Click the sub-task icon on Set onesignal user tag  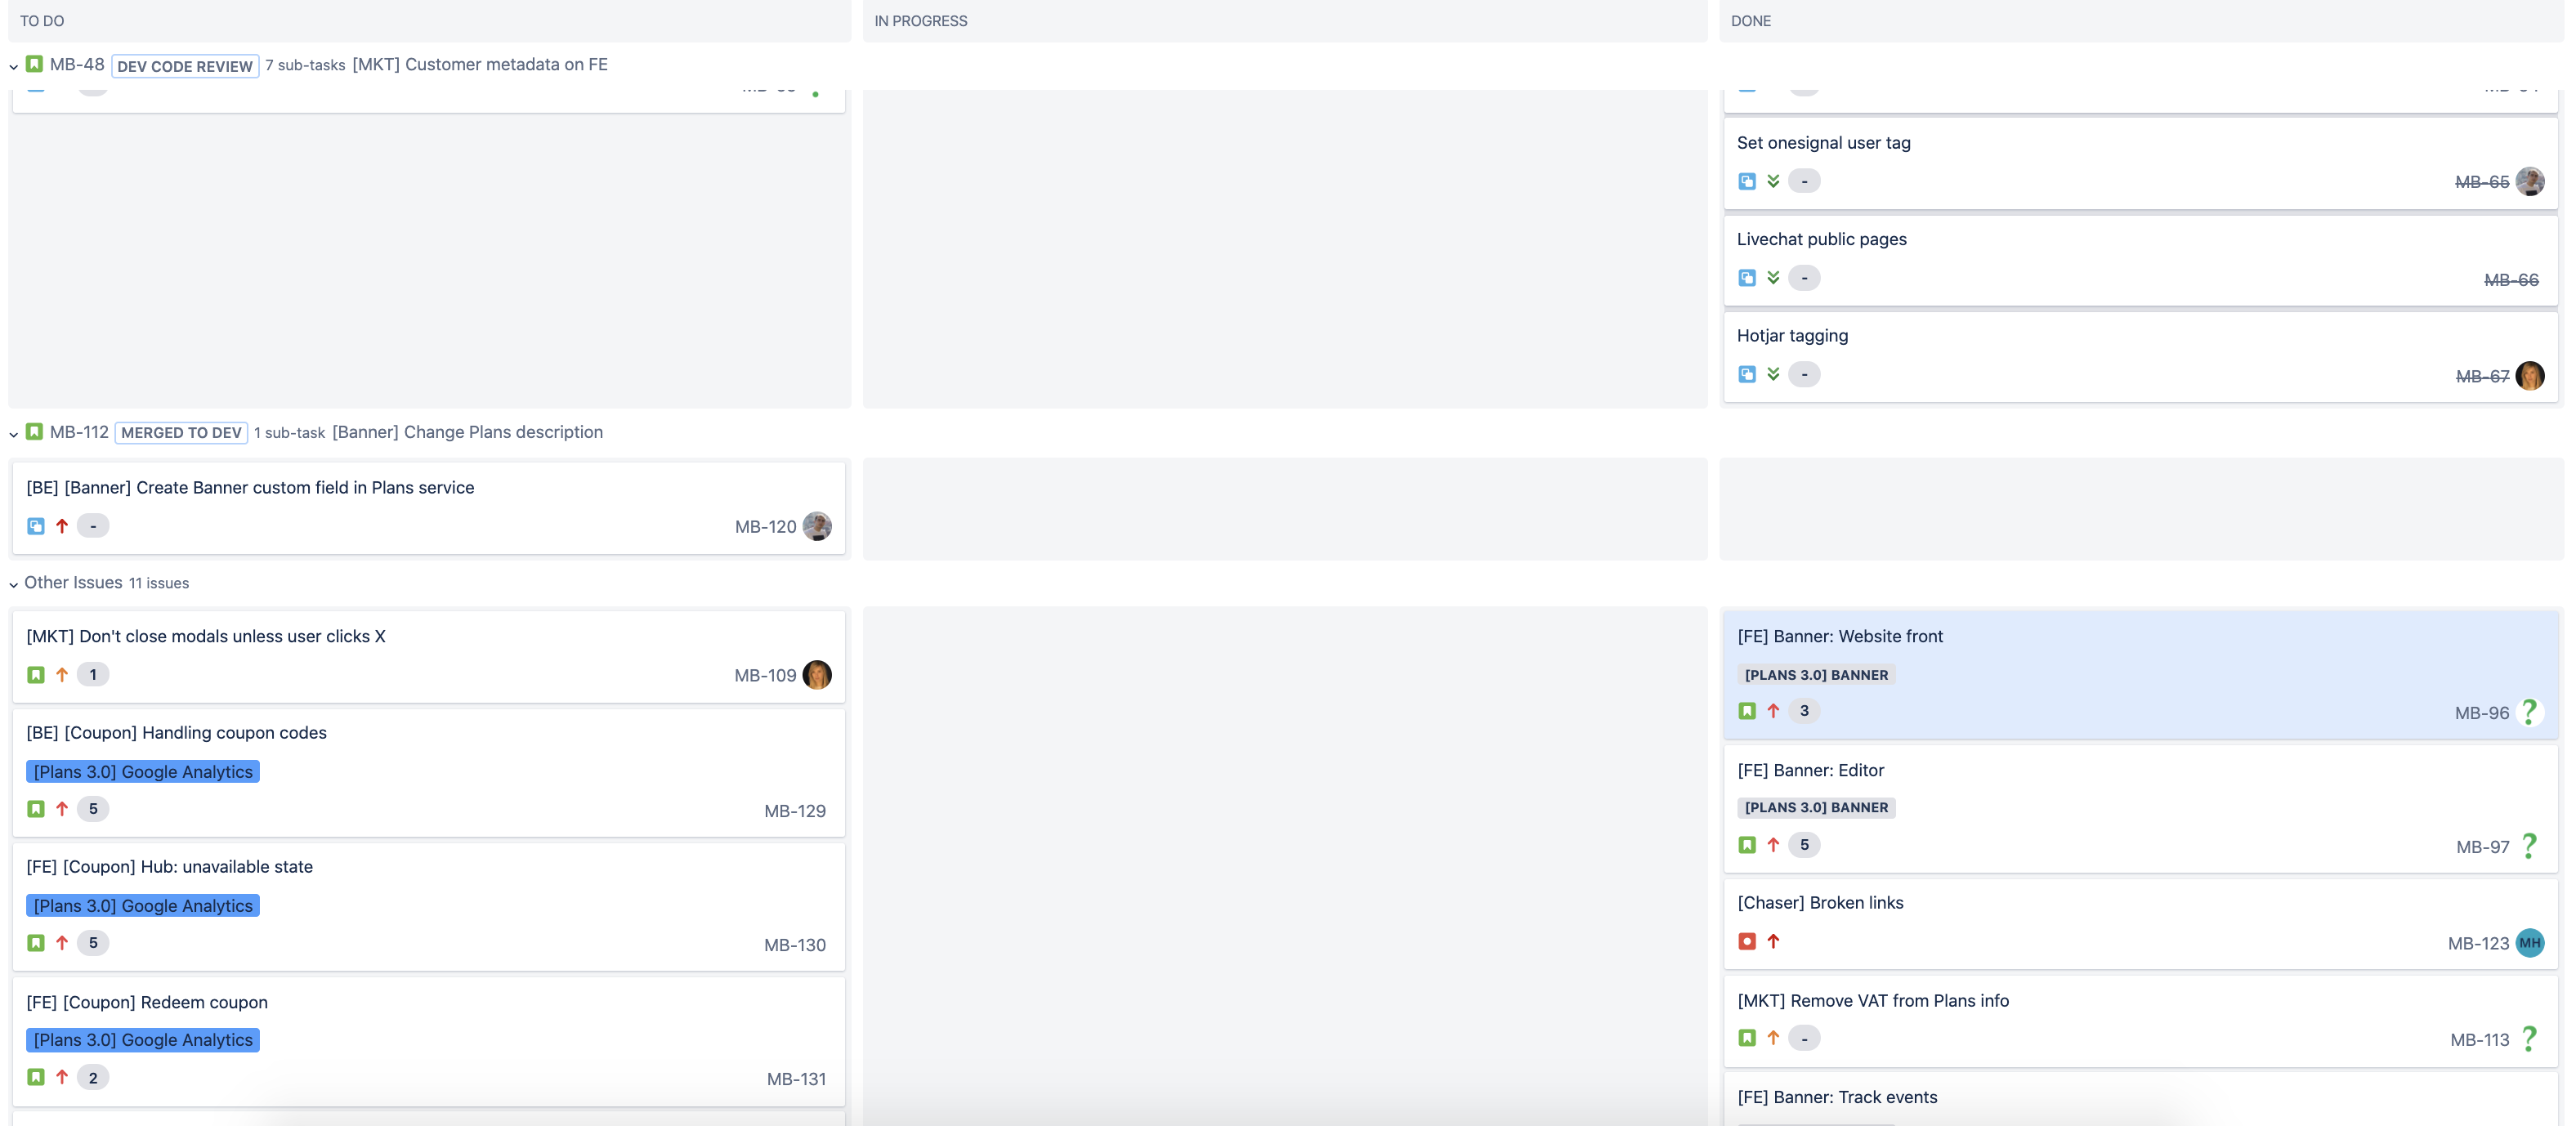(x=1747, y=181)
